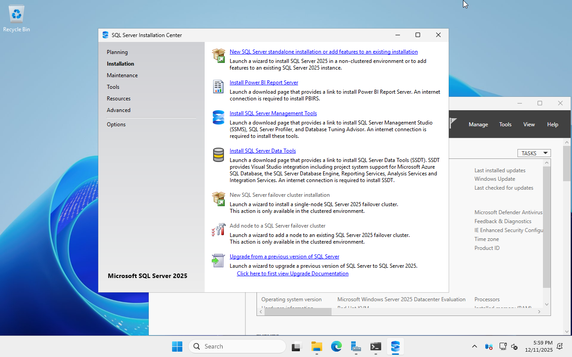Open the Upgrade Documentation link
This screenshot has height=357, width=572.
coord(292,273)
